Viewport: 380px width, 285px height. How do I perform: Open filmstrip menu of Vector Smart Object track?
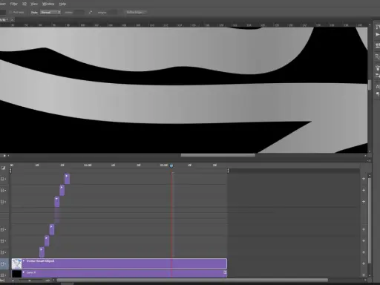(3, 263)
